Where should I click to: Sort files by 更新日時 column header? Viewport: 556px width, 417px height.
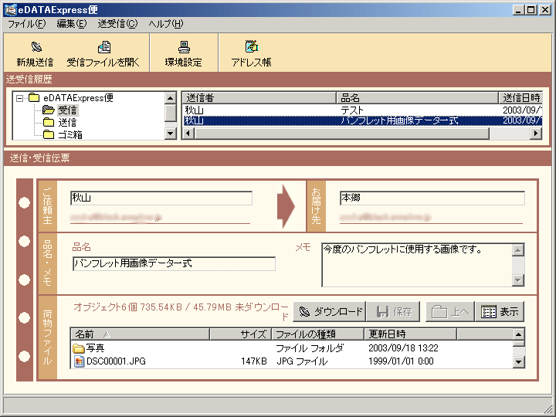410,334
